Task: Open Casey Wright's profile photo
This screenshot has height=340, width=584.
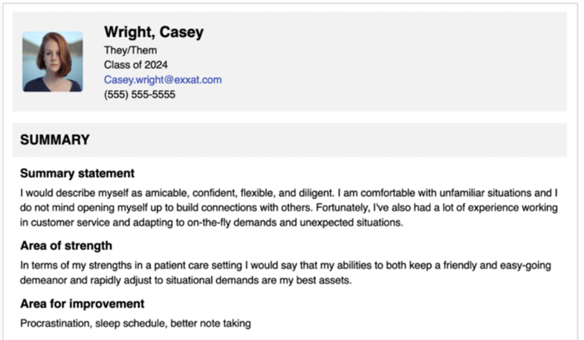Action: coord(53,62)
